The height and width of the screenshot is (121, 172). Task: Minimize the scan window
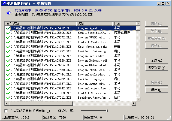coord(159,4)
